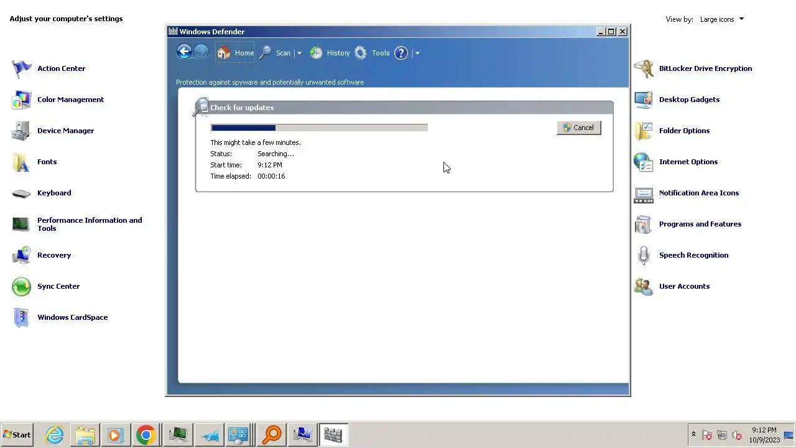
Task: Cancel the update check
Action: click(579, 128)
